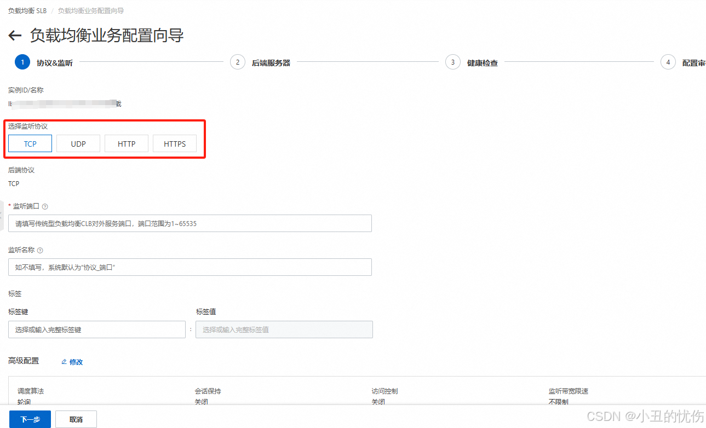Click the pencil edit icon next to 修改
706x428 pixels.
click(64, 362)
